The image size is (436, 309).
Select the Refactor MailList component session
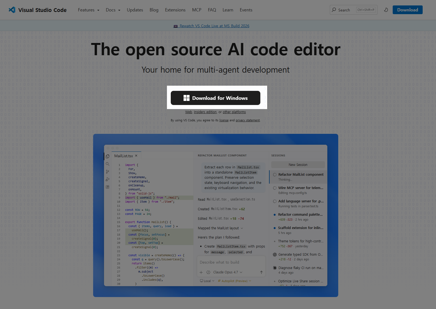point(298,177)
